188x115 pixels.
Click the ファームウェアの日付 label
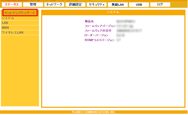tap(98, 31)
